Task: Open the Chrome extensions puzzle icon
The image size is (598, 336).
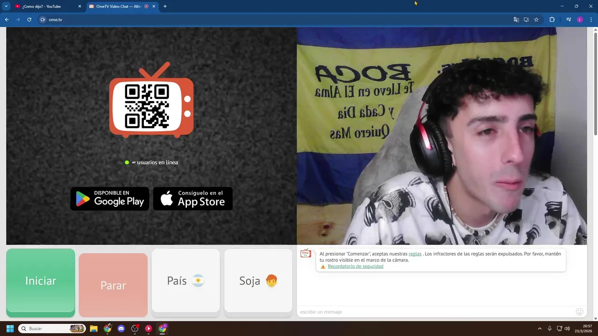Action: [552, 20]
